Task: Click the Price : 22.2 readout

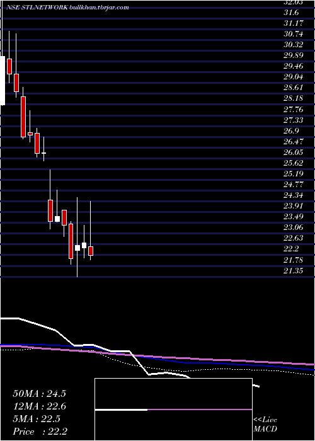Action: tap(40, 431)
